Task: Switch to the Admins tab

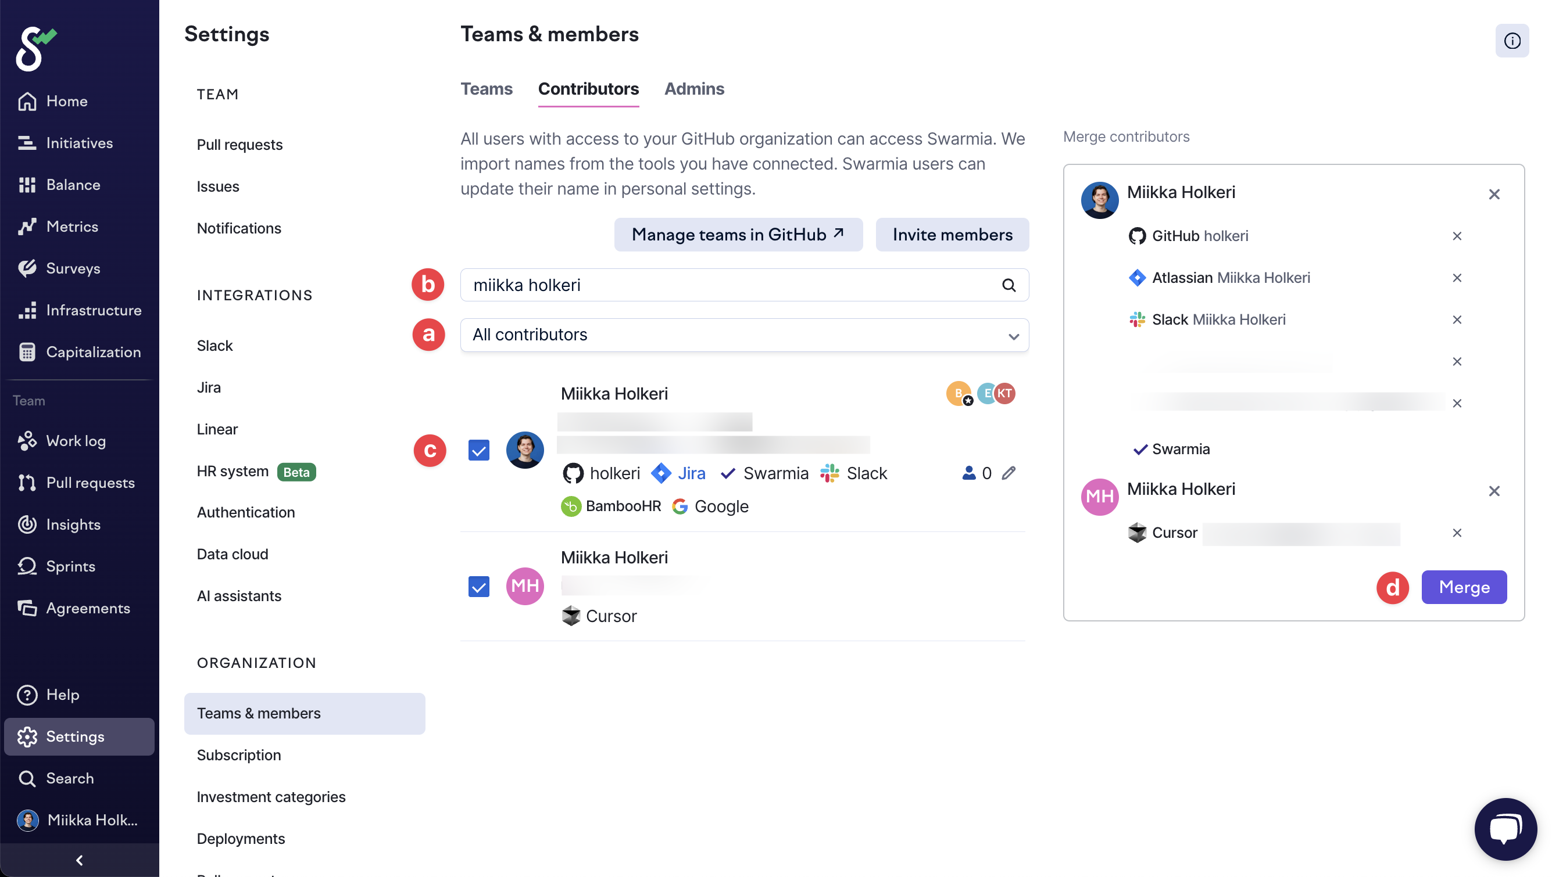Action: 693,88
